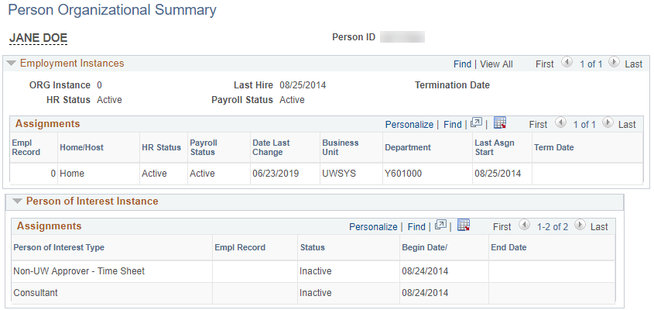Sort by HR Status column header
This screenshot has height=310, width=654.
[162, 147]
